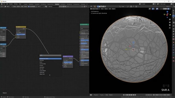
Task: Toggle viewport overlays icon
Action: (157, 9)
